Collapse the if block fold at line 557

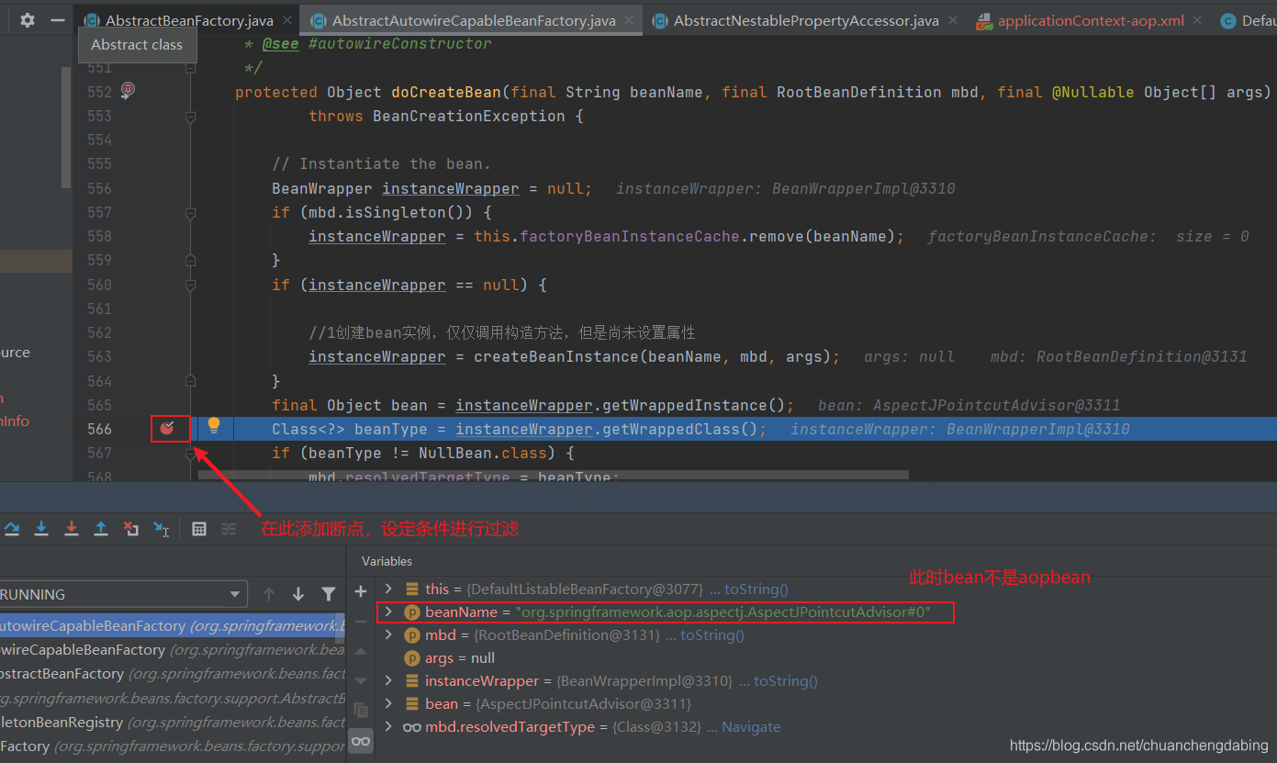click(190, 213)
